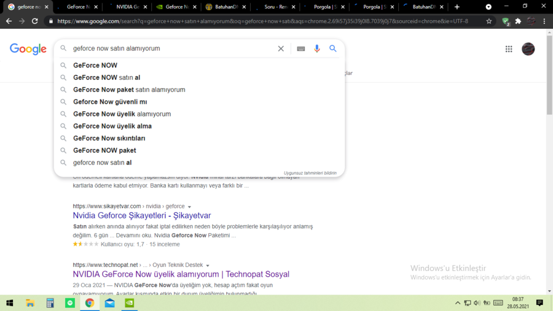
Task: Show hidden system tray icons
Action: [x=457, y=303]
